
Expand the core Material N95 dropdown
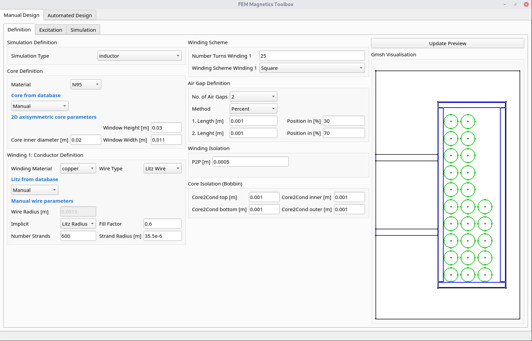(86, 84)
